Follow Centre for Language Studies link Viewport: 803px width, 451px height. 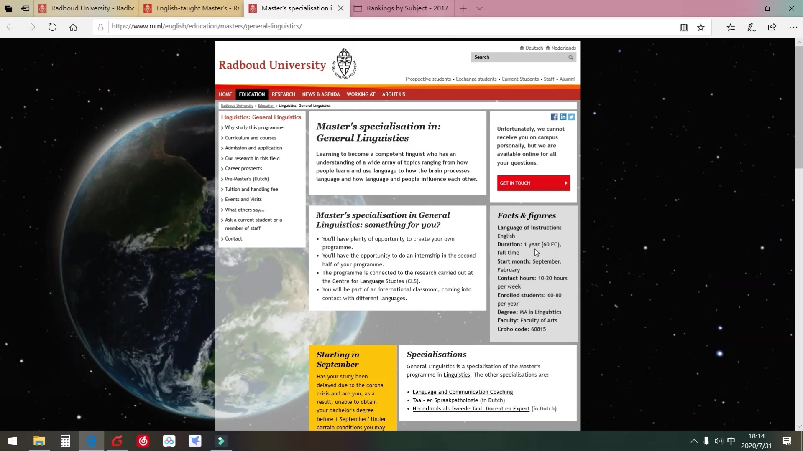368,281
